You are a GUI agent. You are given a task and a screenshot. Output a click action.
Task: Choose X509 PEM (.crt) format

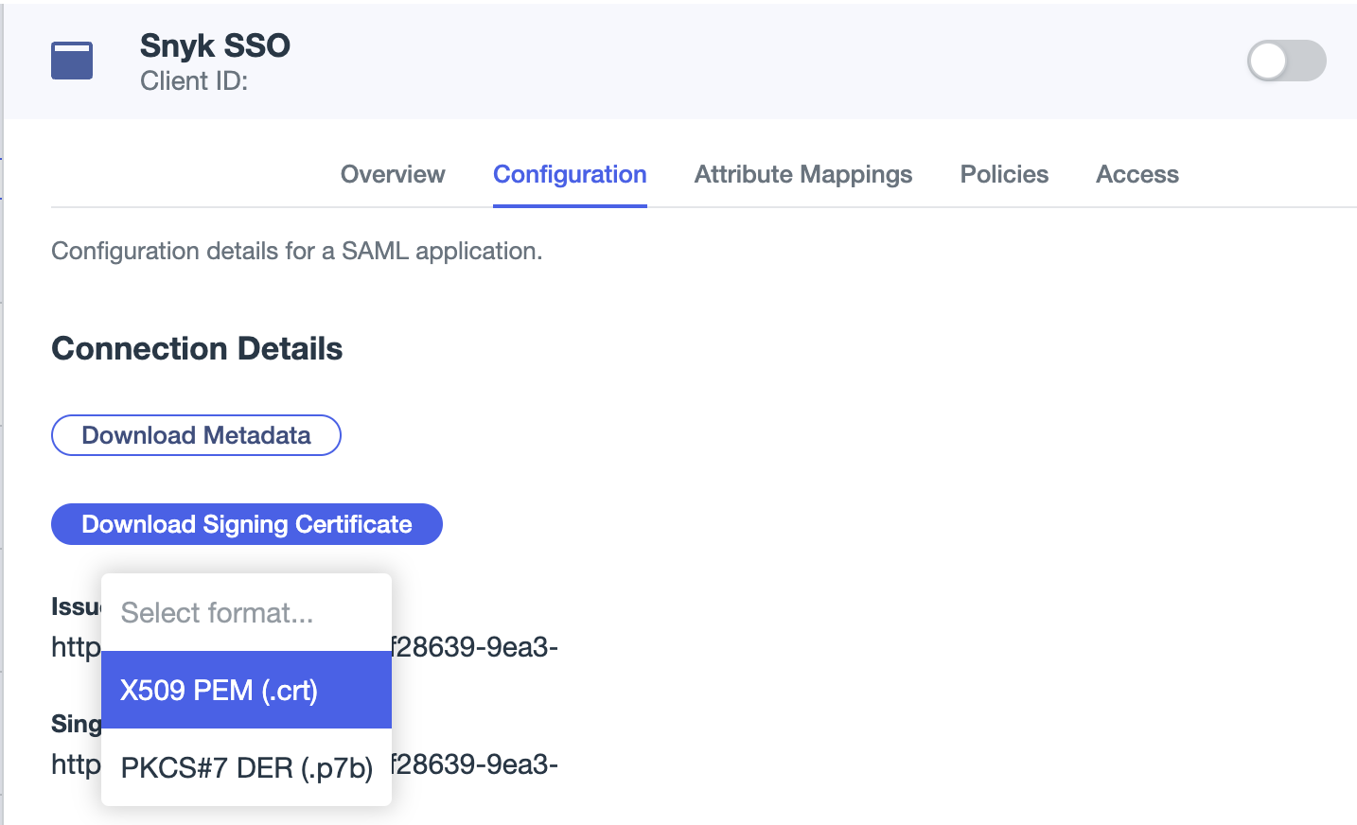[246, 690]
